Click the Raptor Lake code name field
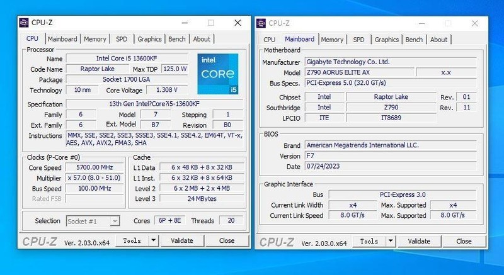Screen dimensions: 504x275 [97, 69]
